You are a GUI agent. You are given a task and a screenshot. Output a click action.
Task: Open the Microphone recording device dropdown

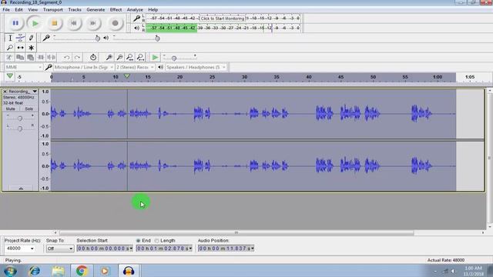coord(84,67)
